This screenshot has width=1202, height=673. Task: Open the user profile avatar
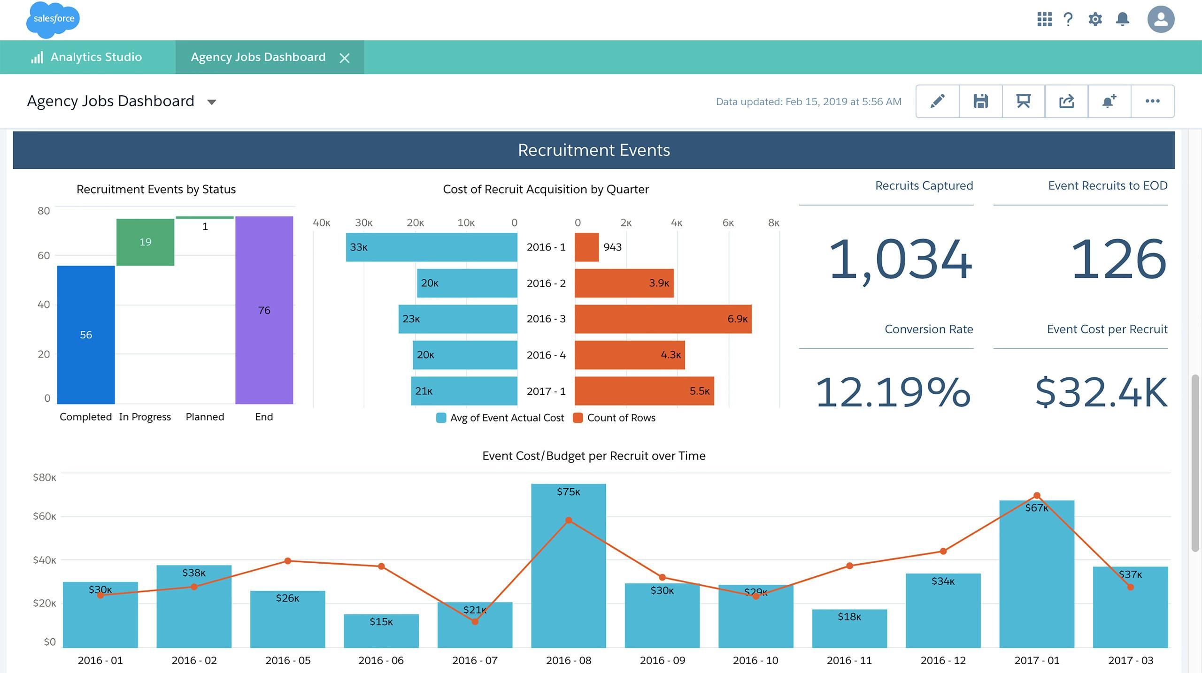click(x=1161, y=19)
